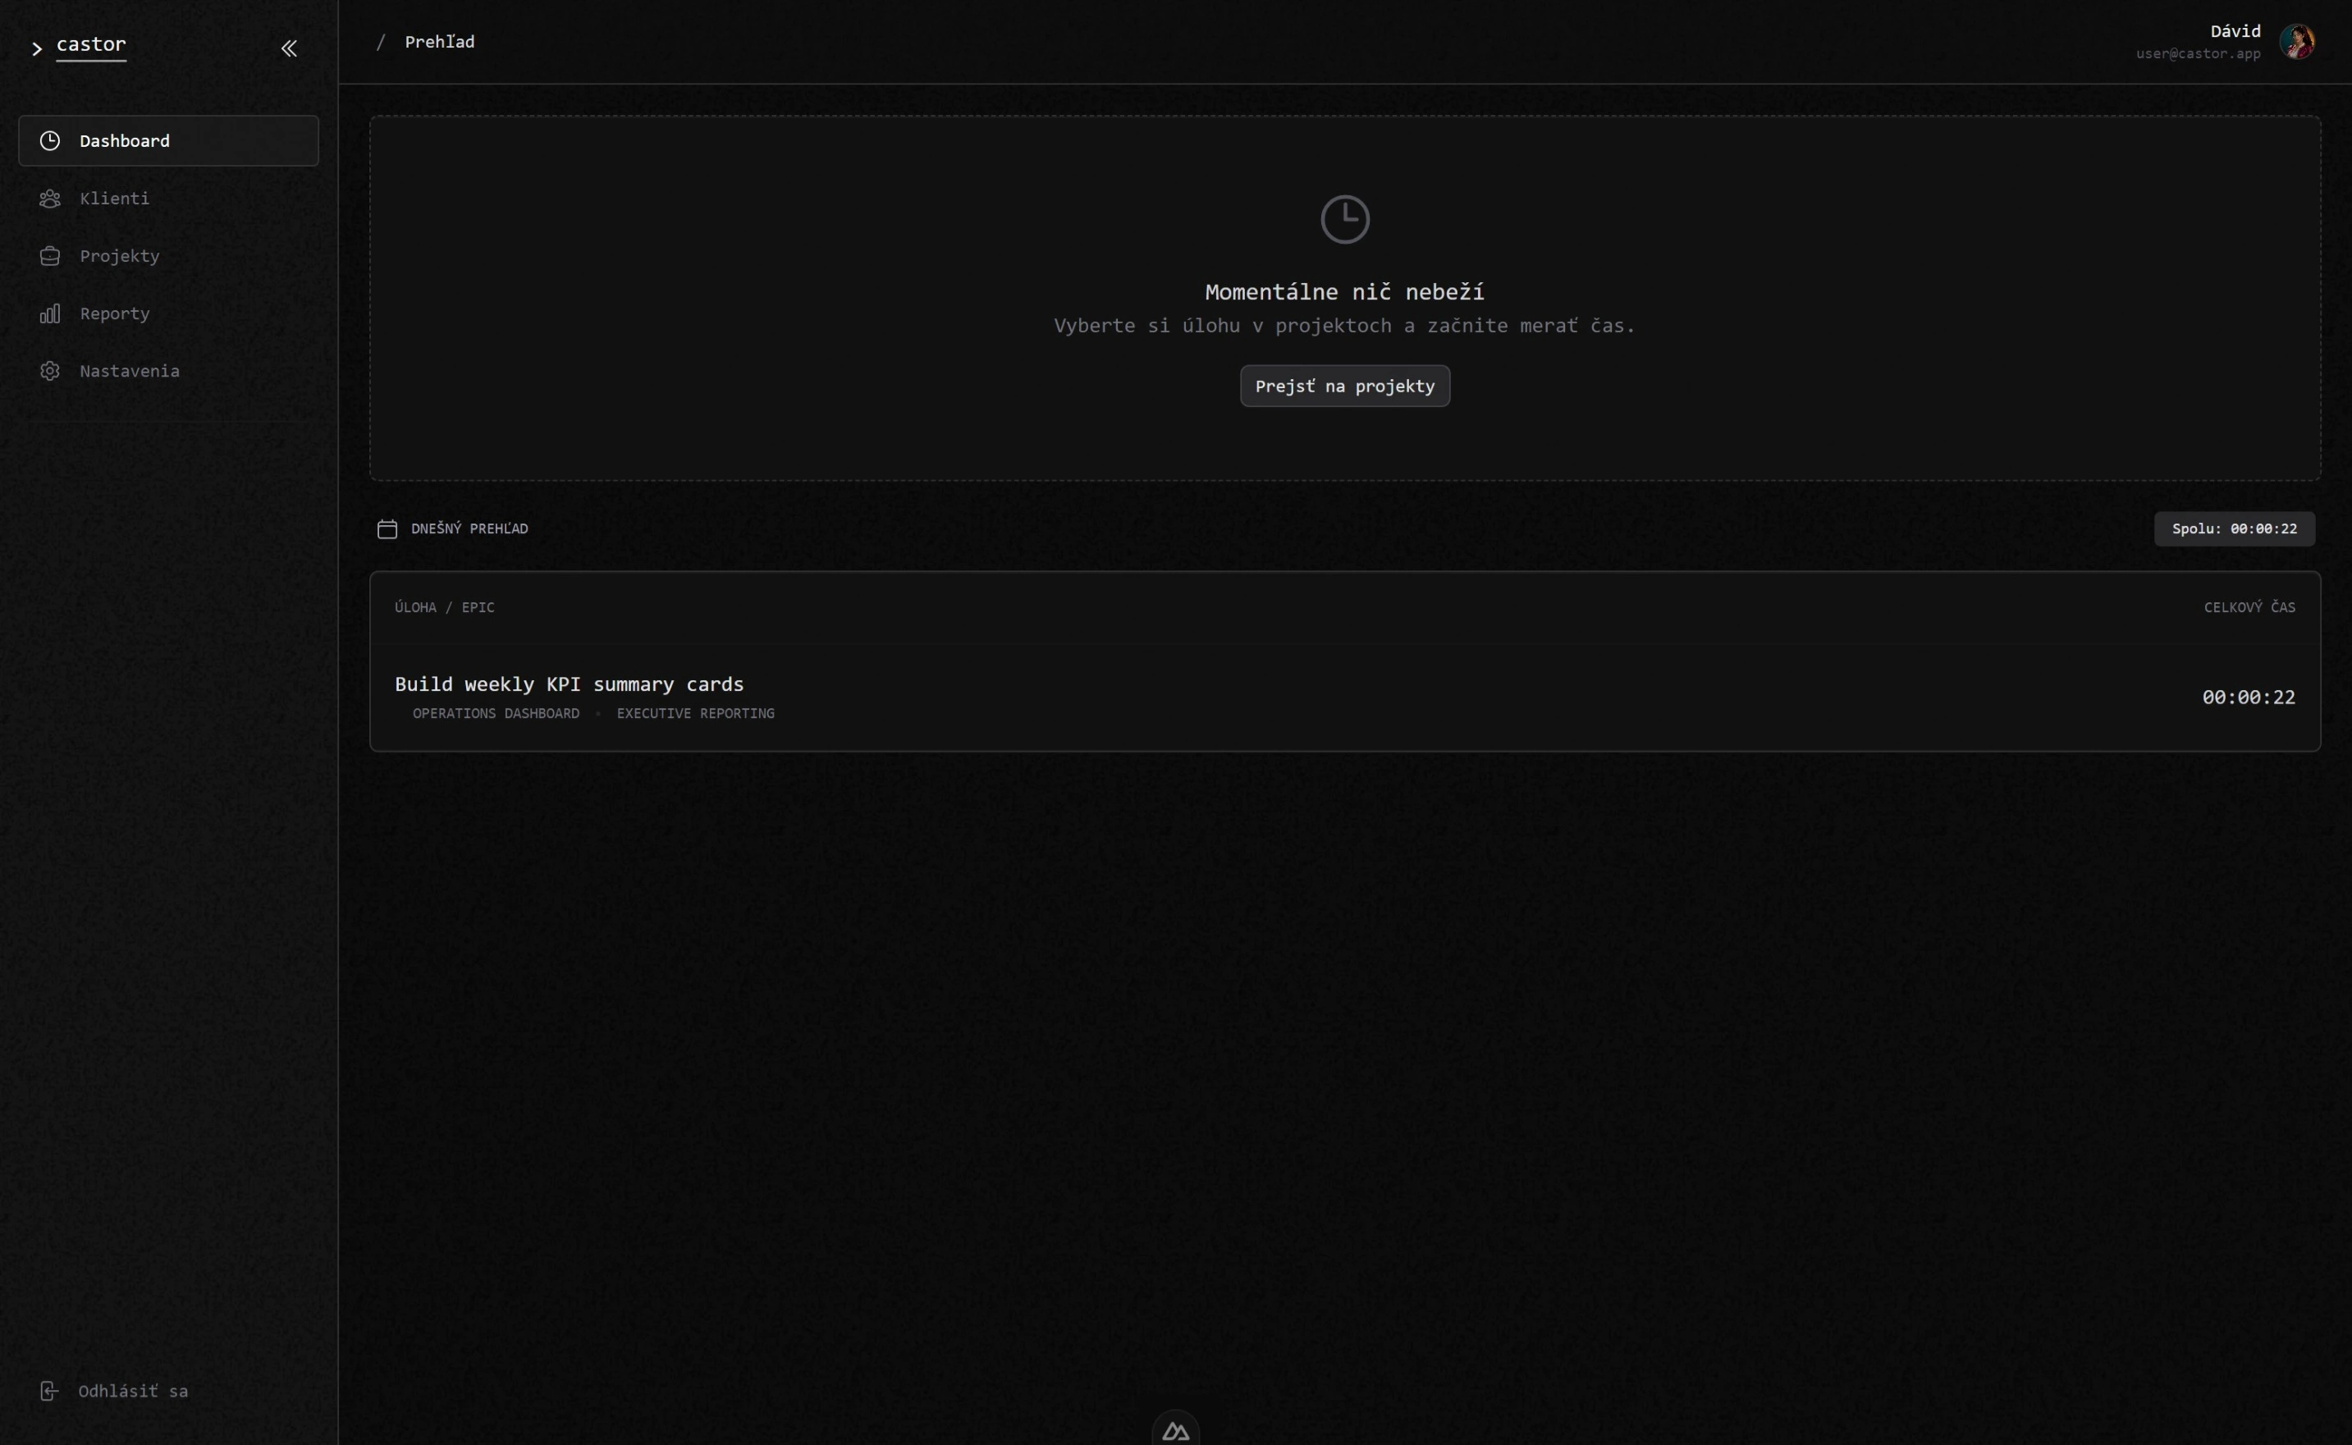The height and width of the screenshot is (1445, 2352).
Task: Open the Build weekly KPI summary cards task
Action: (x=569, y=684)
